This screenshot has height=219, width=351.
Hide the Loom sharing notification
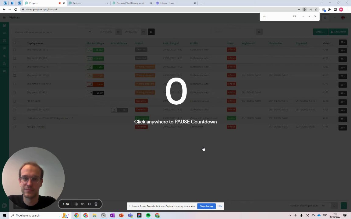click(220, 206)
